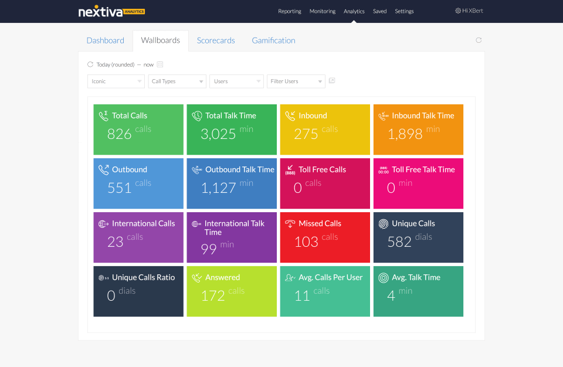
Task: Click the Toll Free Talk Time icon
Action: 384,170
